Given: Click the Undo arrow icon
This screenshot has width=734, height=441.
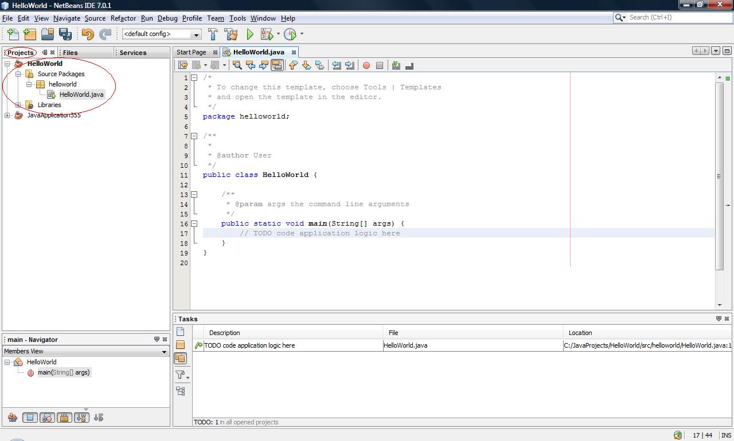Looking at the screenshot, I should point(87,34).
